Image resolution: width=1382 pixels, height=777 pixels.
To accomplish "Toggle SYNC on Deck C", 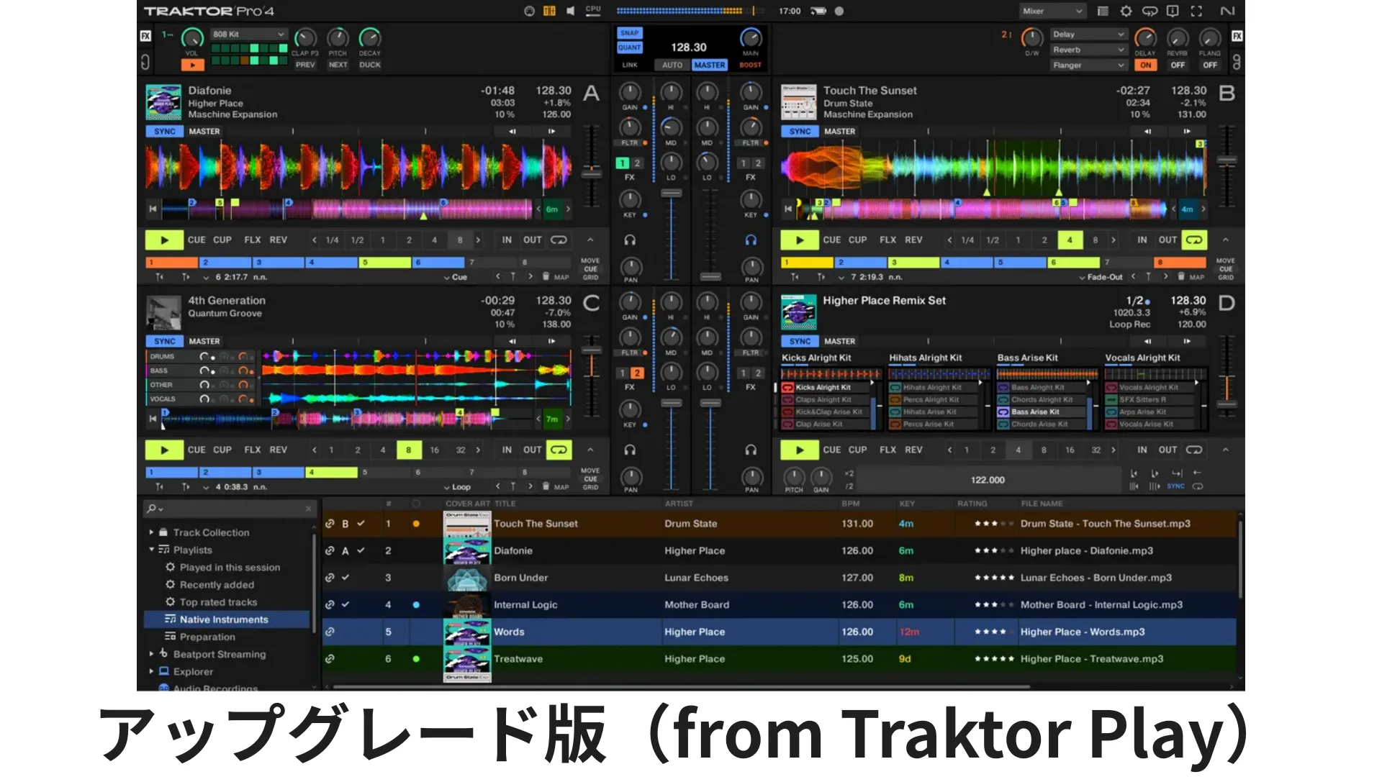I will (164, 340).
